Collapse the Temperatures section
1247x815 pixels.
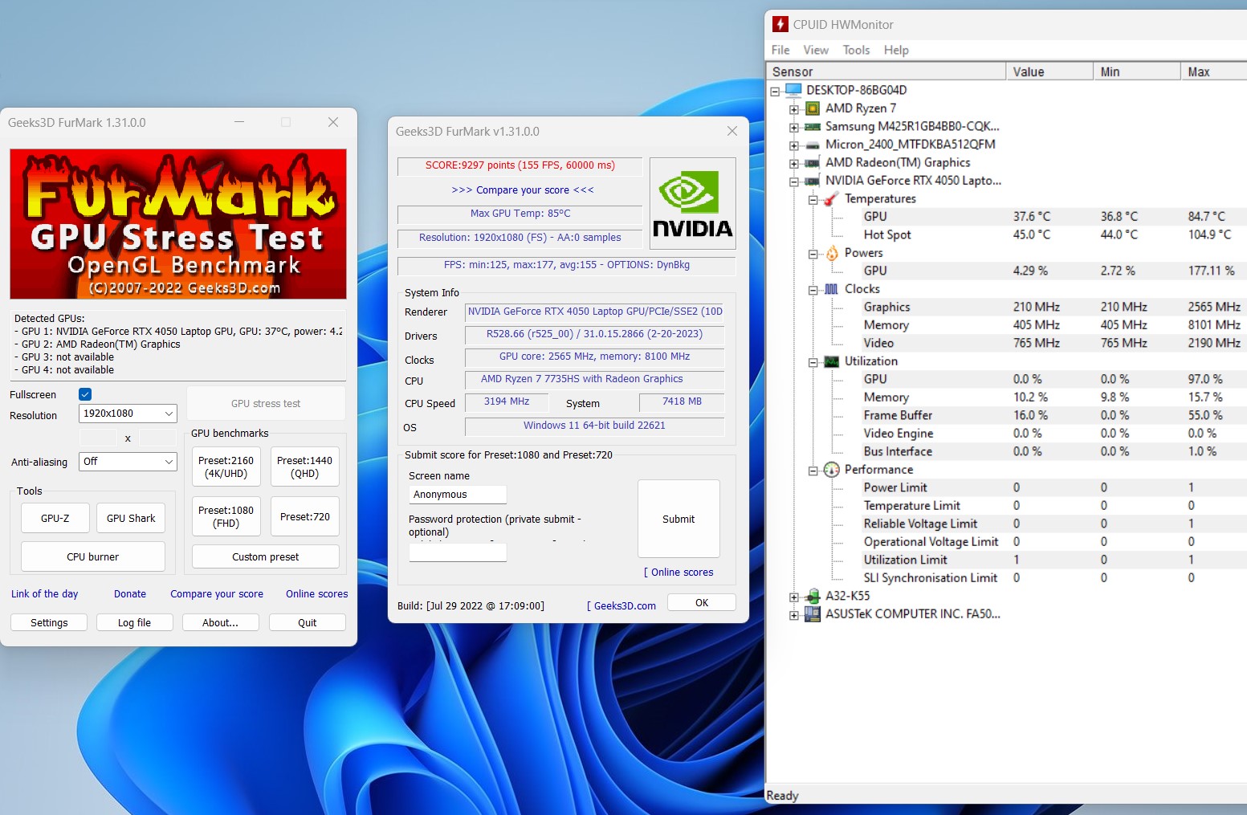[813, 199]
